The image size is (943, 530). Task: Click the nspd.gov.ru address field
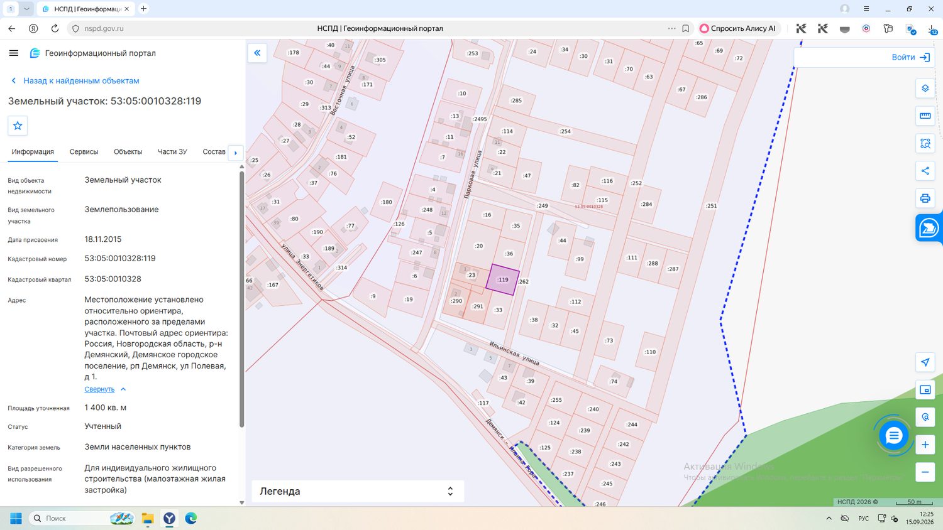[104, 28]
